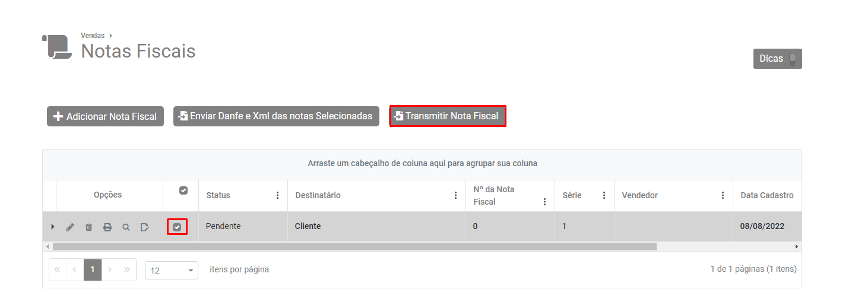Click the pencil edit icon in the row
852x302 pixels.
pos(70,227)
